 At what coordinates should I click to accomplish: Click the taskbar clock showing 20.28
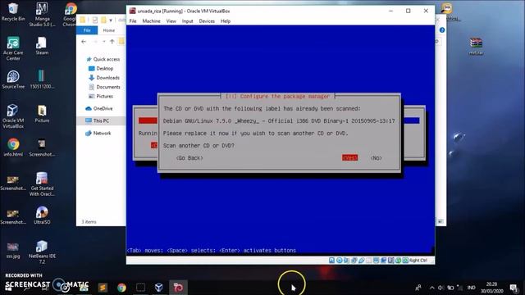pos(492,288)
